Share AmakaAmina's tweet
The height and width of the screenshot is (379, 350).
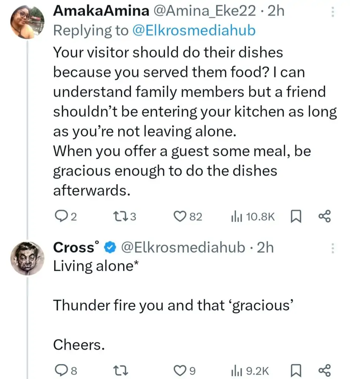pyautogui.click(x=324, y=217)
